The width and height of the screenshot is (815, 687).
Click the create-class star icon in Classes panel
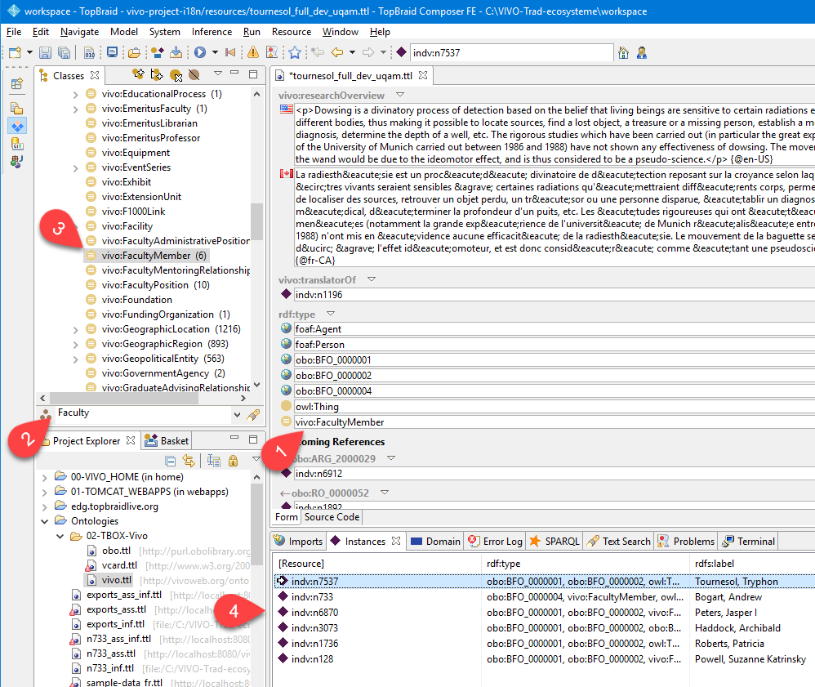point(138,75)
